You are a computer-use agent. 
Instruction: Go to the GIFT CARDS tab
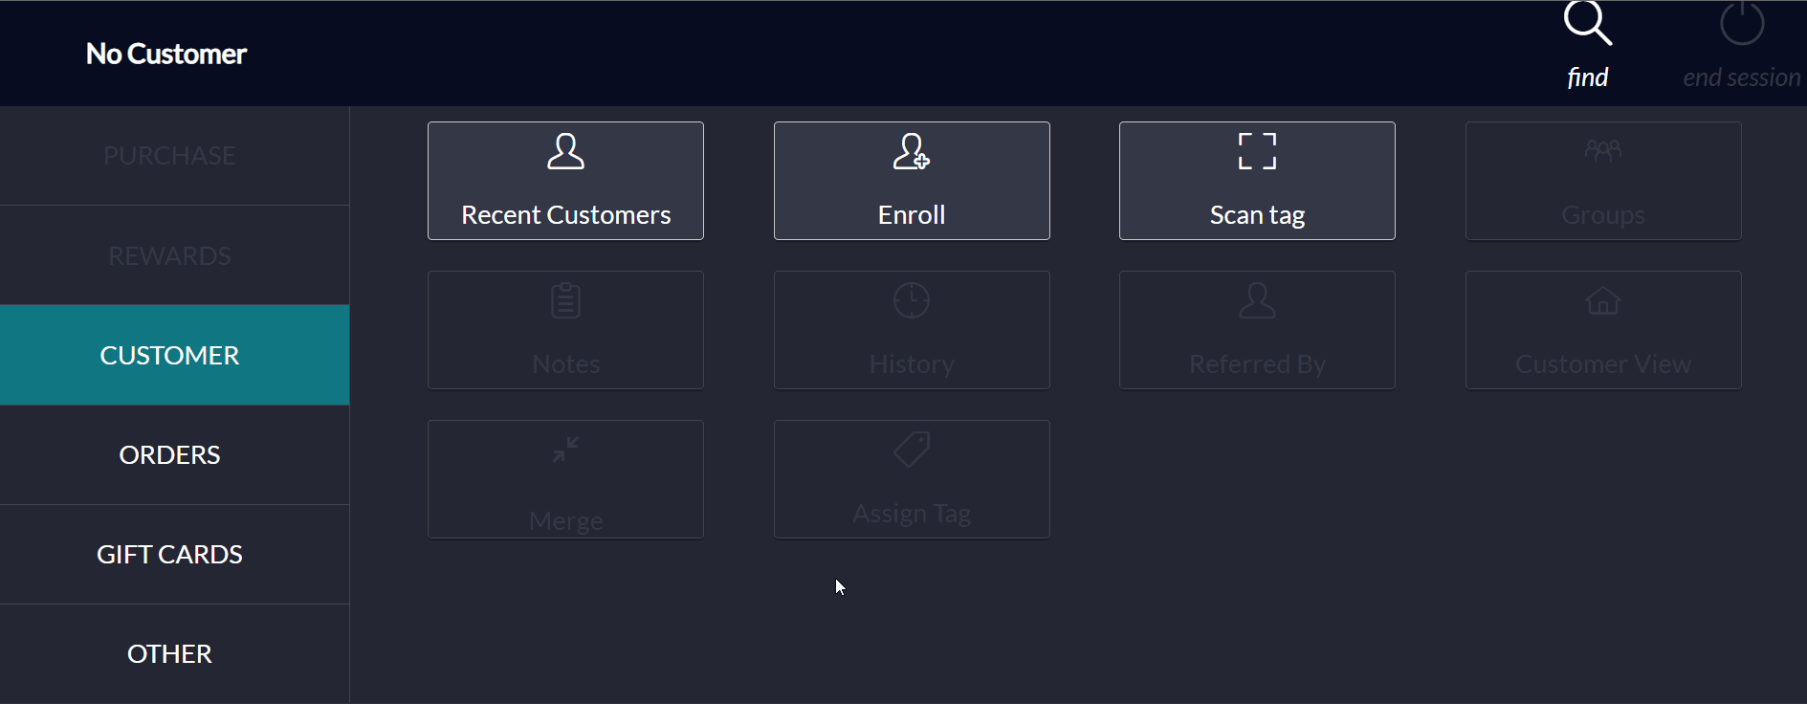tap(174, 554)
